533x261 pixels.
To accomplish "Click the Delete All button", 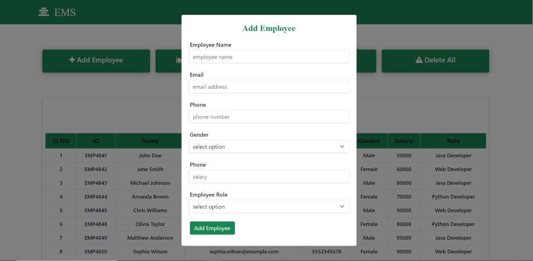I will [435, 61].
